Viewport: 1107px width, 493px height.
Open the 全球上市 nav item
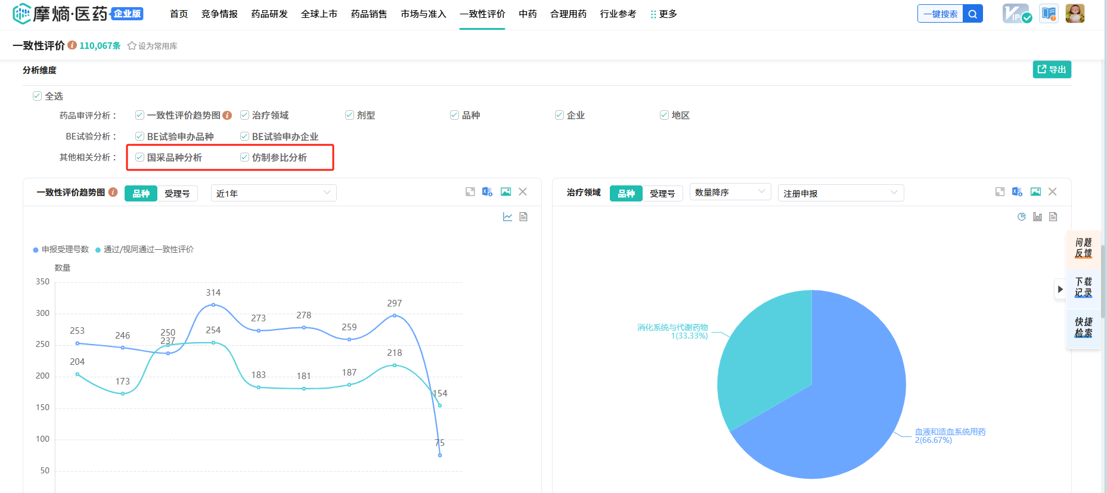pyautogui.click(x=319, y=14)
